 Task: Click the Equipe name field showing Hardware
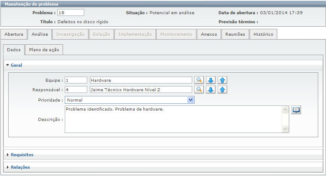141,80
